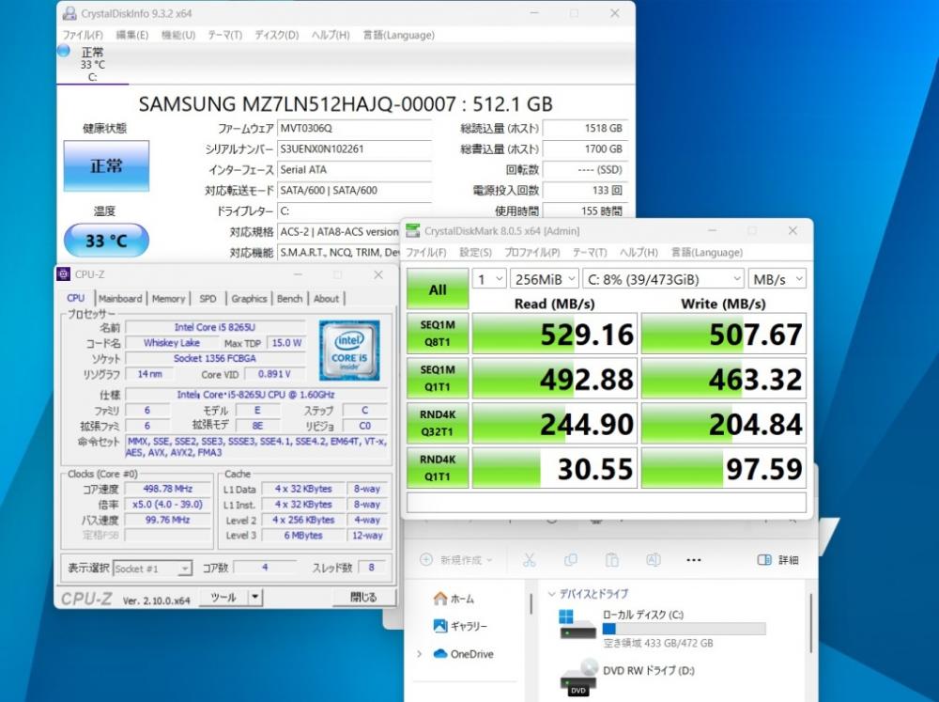Click the Details pane icon labeled 詳細

click(x=764, y=560)
